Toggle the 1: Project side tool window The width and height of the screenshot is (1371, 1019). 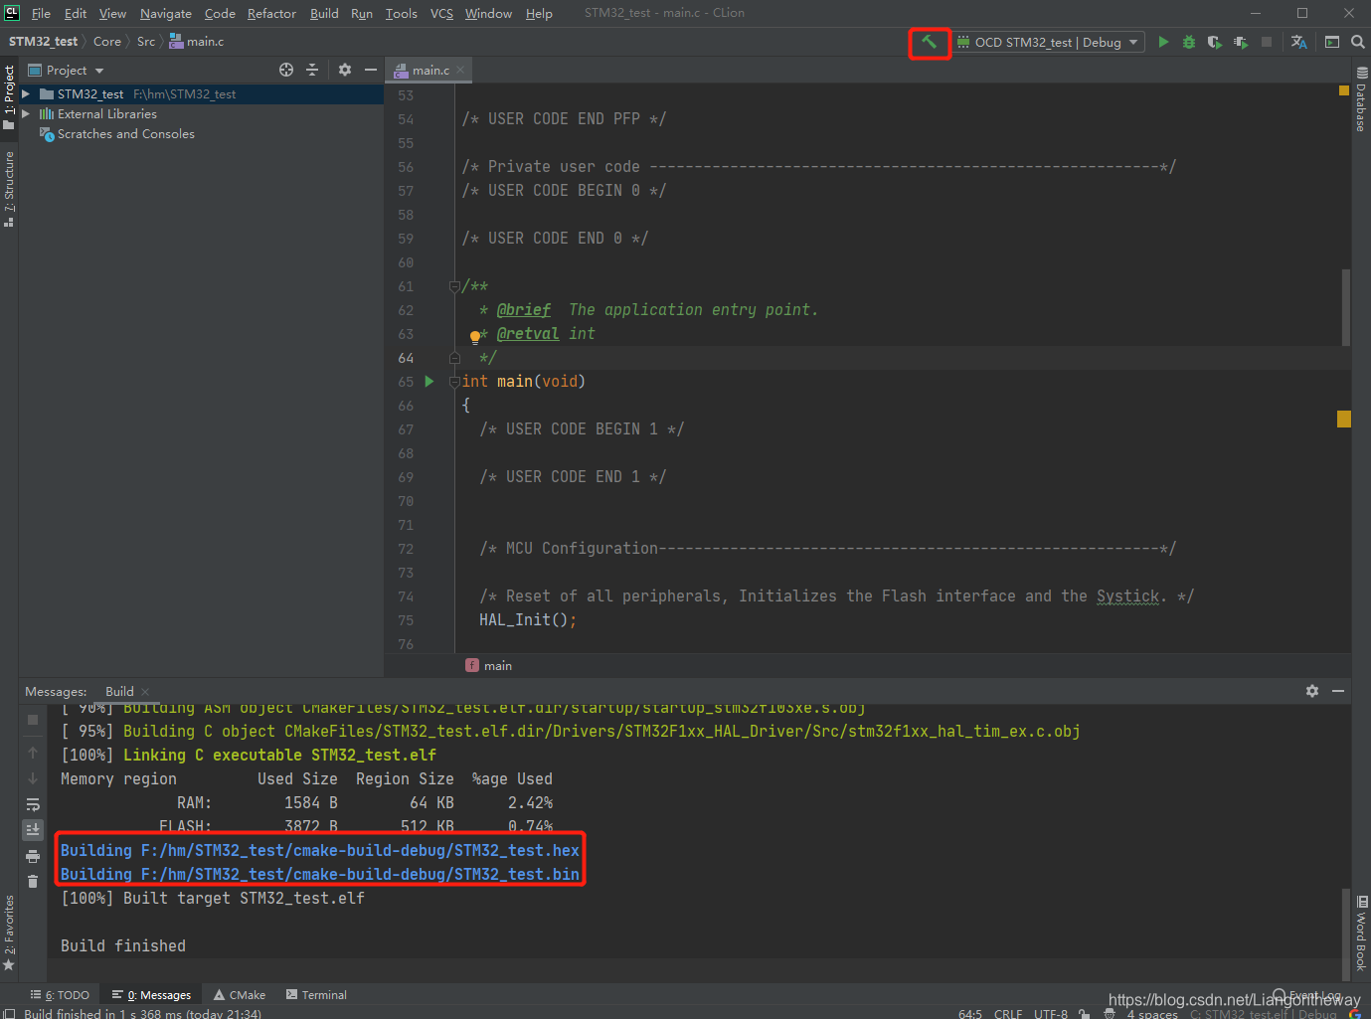(9, 97)
